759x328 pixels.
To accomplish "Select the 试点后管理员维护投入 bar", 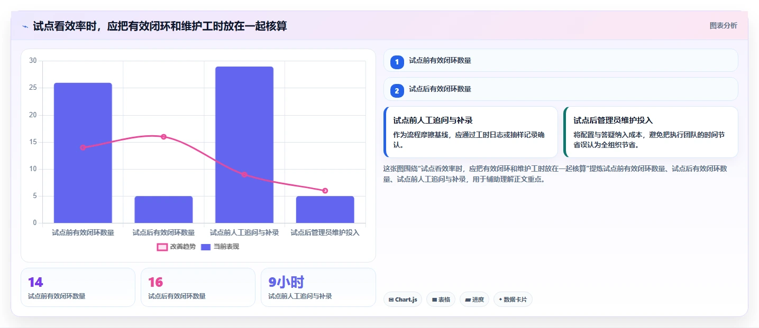I will (325, 210).
